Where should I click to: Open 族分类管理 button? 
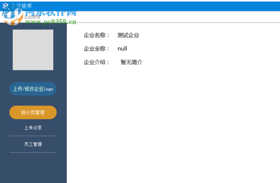tap(33, 112)
